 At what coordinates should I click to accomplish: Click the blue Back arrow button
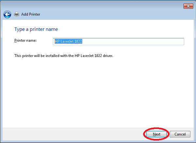click(x=7, y=14)
